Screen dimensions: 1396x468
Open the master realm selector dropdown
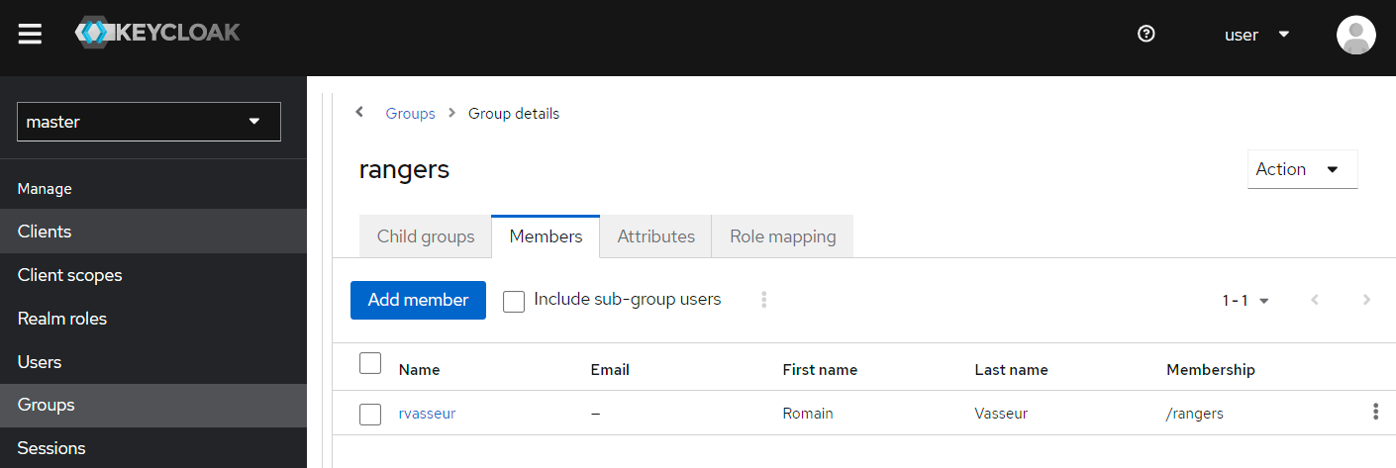click(x=149, y=122)
